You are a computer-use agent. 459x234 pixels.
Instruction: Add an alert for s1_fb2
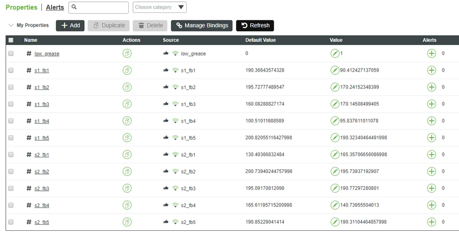point(432,87)
